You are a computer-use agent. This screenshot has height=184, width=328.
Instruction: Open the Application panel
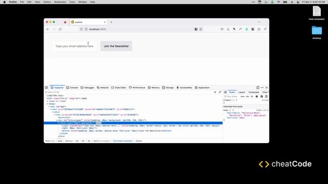pos(202,87)
